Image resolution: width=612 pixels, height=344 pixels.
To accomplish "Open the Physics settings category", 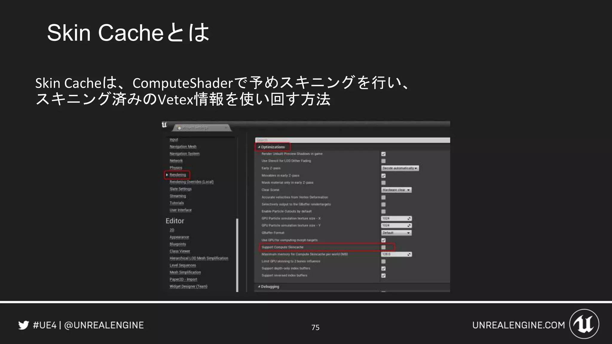I will coord(176,168).
